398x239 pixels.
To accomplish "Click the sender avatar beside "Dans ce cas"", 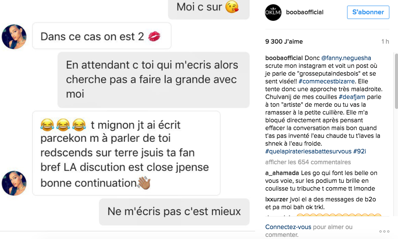I will (14, 36).
